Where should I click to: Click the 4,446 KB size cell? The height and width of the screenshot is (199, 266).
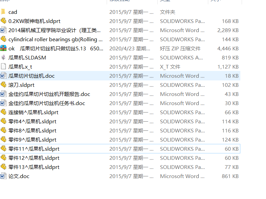tap(228, 49)
